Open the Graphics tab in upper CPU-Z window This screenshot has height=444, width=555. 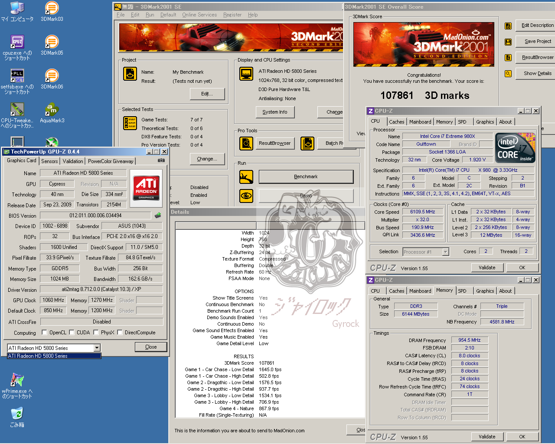pos(485,122)
